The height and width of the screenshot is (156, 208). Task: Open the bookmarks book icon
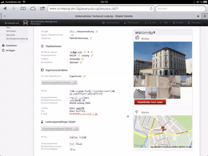click(23, 9)
